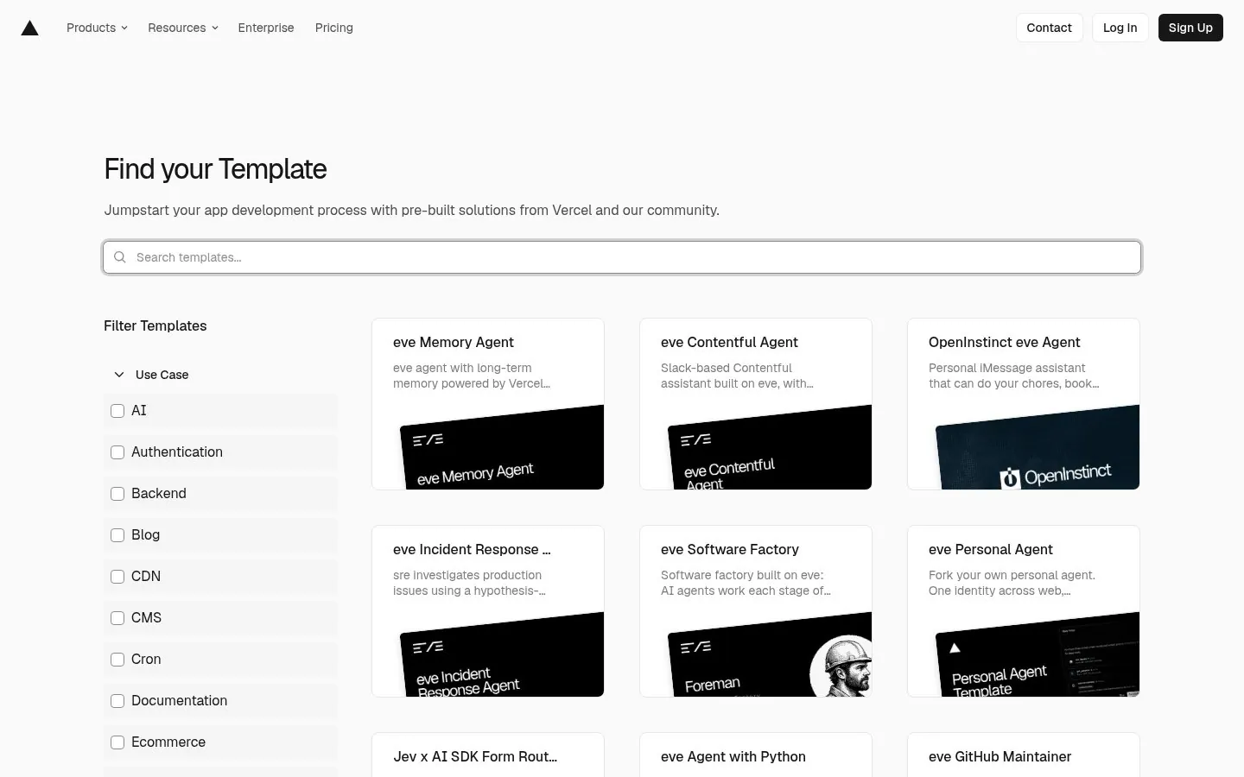Screen dimensions: 1244x777
Task: Toggle the Ecommerce checkbox
Action: click(117, 742)
